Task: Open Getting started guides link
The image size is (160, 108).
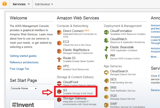Action: 23,56
